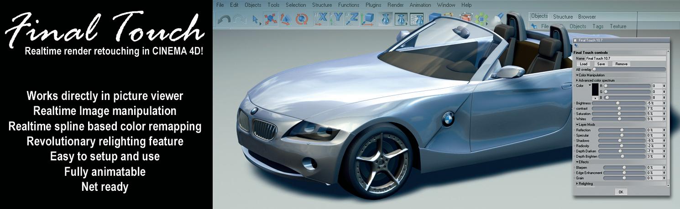This screenshot has width=680, height=209.
Task: Open the Window menu
Action: coord(446,5)
